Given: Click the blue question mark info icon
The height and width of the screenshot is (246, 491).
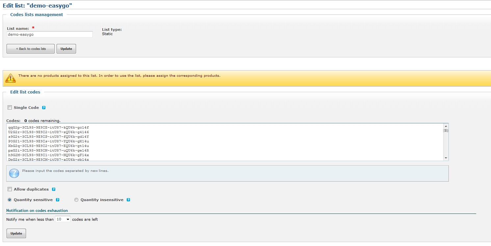Looking at the screenshot, I should point(14,173).
